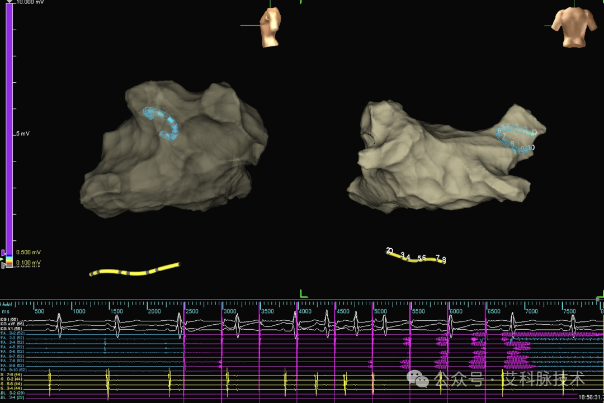Screen dimensions: 604x403
Task: Click the voltage color bar rainbow band
Action: pyautogui.click(x=10, y=260)
